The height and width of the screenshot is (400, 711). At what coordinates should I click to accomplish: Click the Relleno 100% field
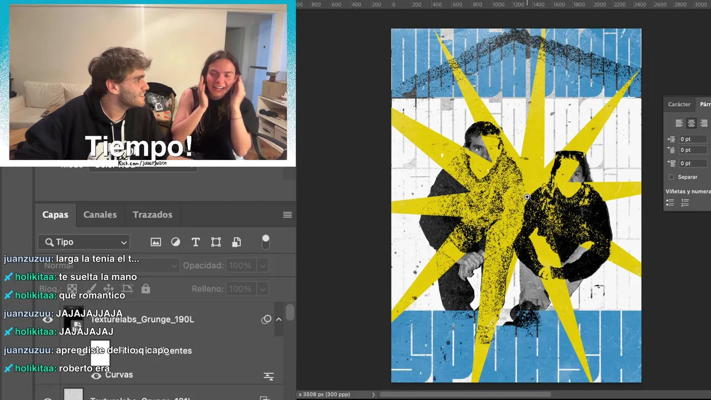241,289
